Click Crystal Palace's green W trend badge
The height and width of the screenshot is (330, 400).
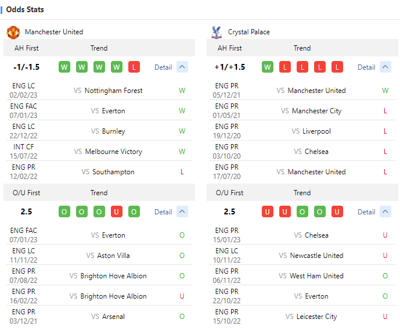pyautogui.click(x=268, y=67)
